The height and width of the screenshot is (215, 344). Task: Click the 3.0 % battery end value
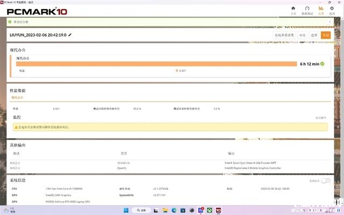point(217,109)
